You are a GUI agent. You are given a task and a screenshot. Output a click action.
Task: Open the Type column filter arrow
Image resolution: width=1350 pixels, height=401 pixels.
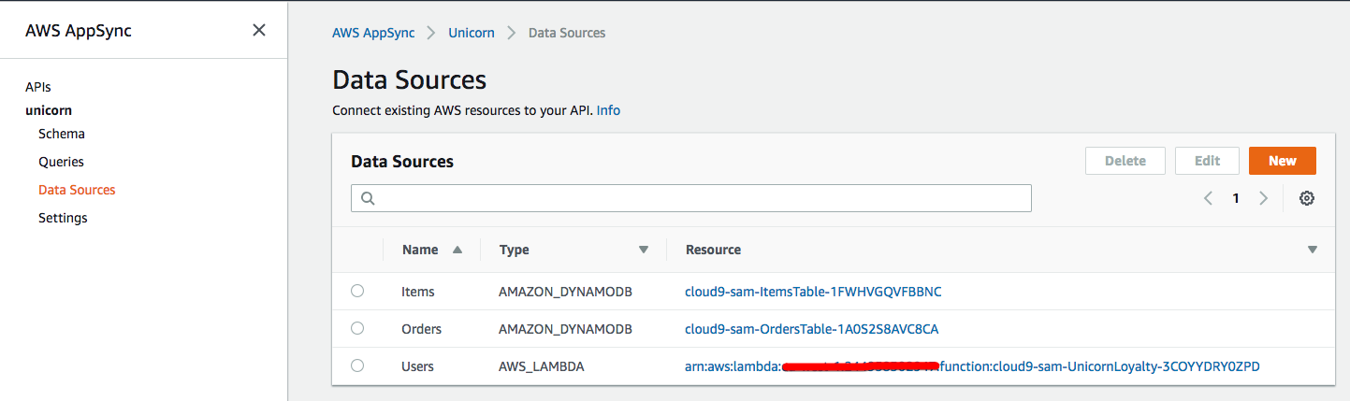(x=643, y=250)
